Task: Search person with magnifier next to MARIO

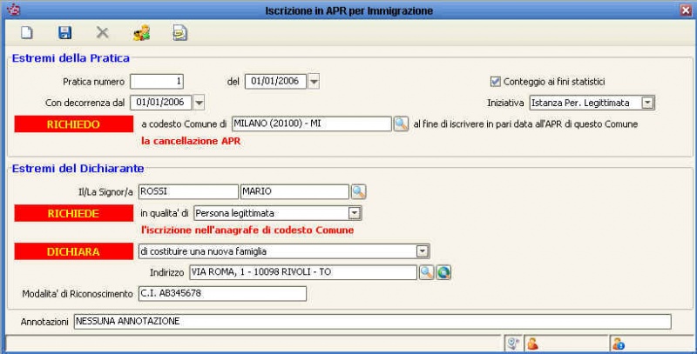Action: click(358, 191)
